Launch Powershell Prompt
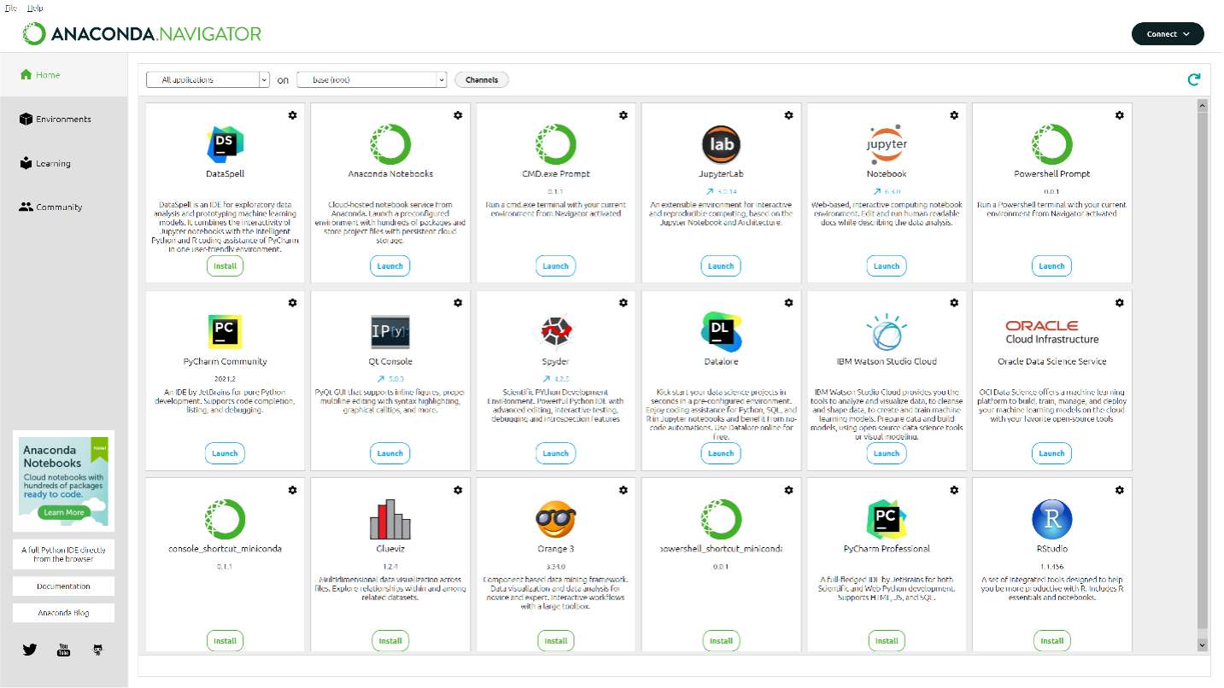Screen dimensions: 1224x688 pyautogui.click(x=1051, y=266)
